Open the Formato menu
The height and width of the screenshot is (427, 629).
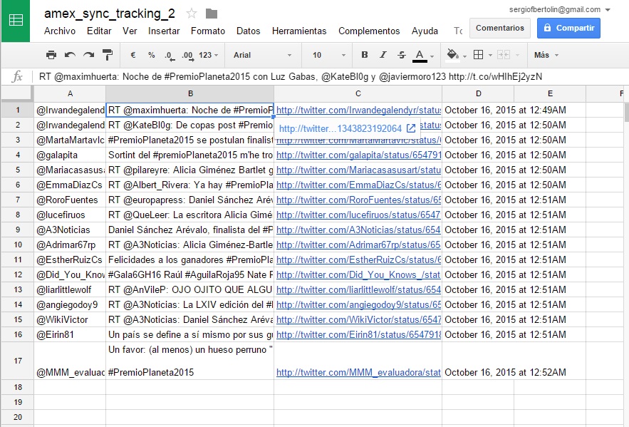pyautogui.click(x=207, y=31)
